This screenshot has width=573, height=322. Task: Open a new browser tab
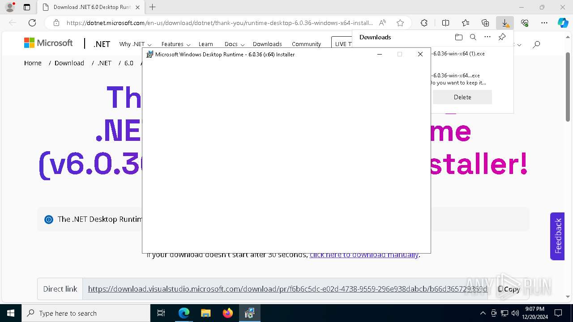(153, 7)
